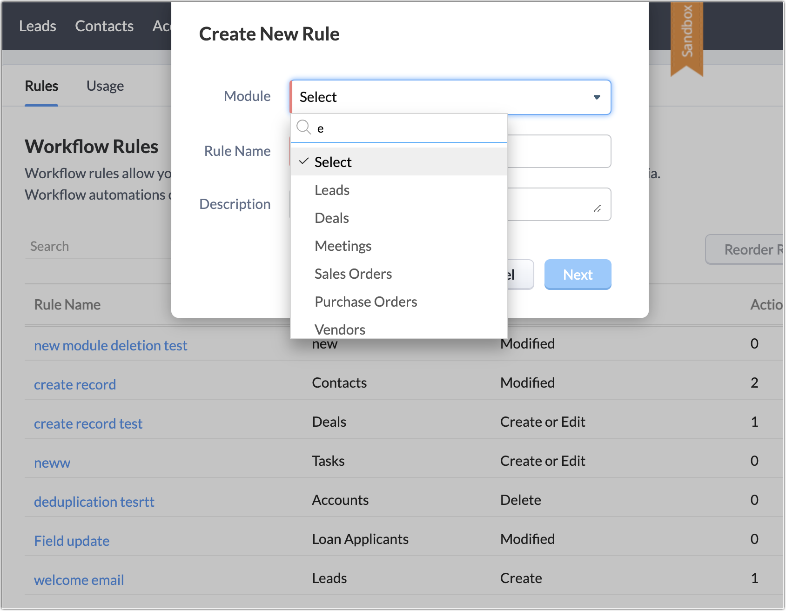Go to Leads in the navigation bar
This screenshot has width=786, height=611.
click(38, 26)
